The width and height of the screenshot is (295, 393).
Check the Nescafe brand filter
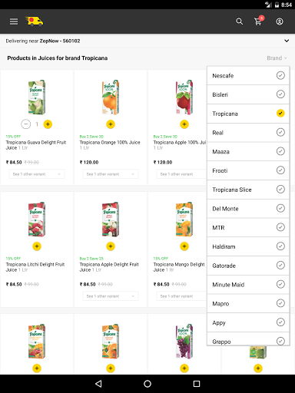[280, 75]
